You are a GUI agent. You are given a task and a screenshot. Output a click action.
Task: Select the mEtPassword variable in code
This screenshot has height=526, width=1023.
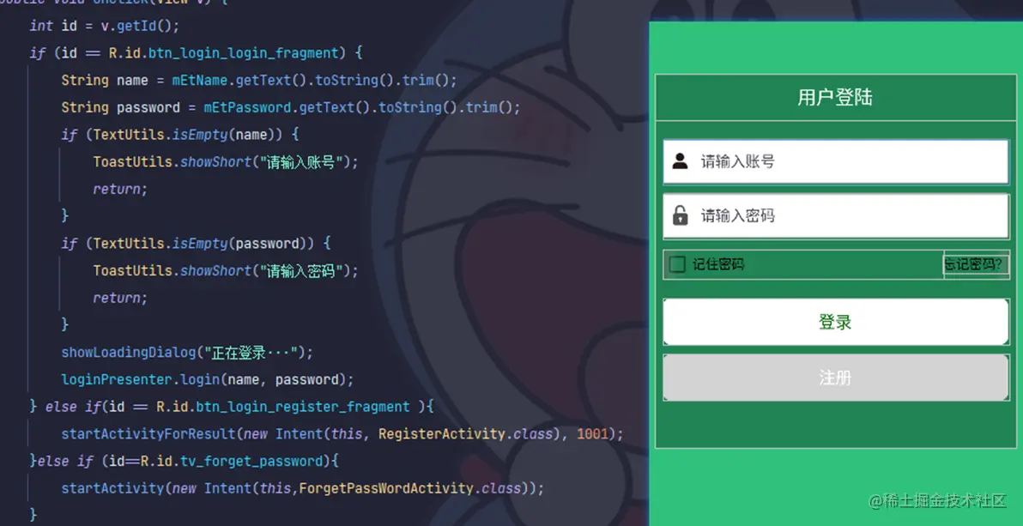tap(247, 107)
